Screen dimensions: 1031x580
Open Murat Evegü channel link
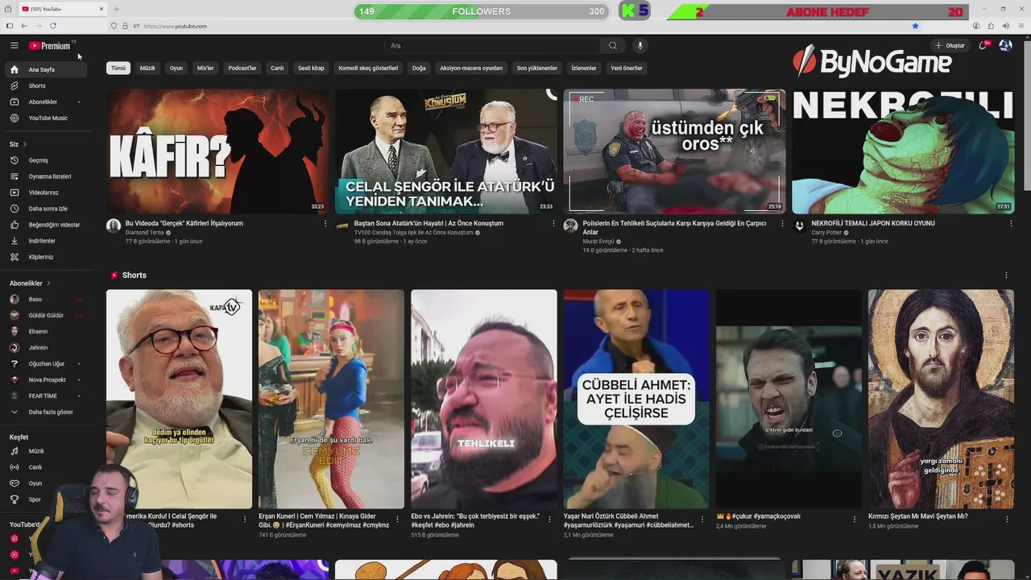(x=598, y=242)
